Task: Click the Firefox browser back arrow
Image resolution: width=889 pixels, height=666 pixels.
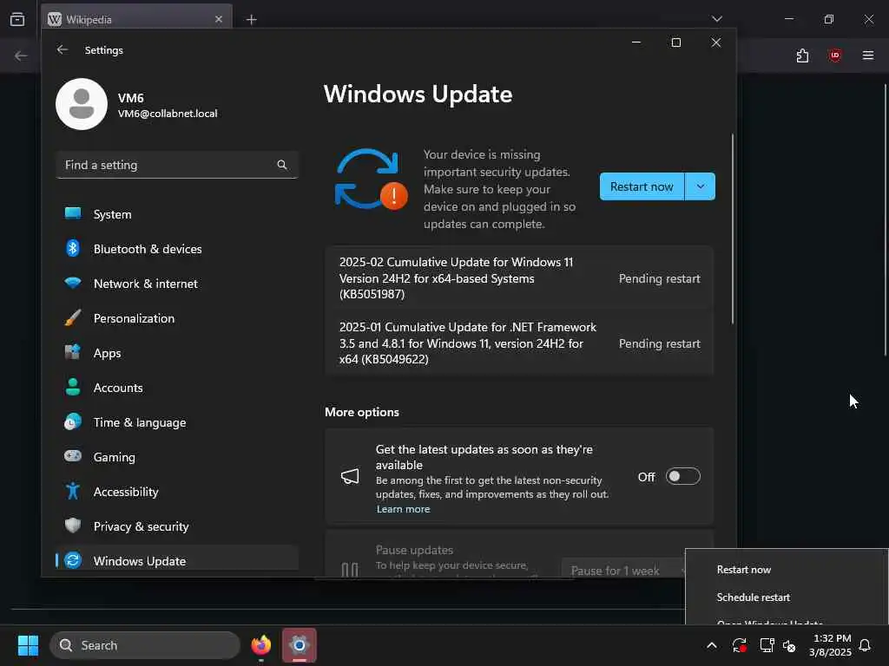Action: coord(21,55)
